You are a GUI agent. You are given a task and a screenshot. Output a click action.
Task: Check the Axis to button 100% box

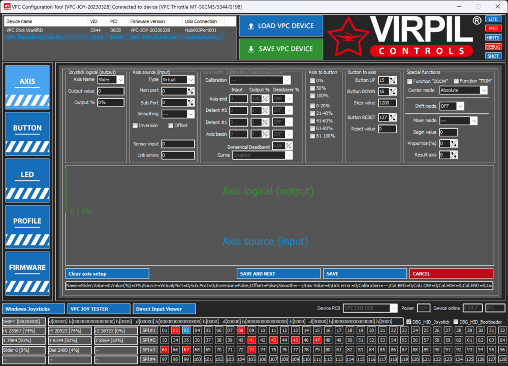coord(312,96)
